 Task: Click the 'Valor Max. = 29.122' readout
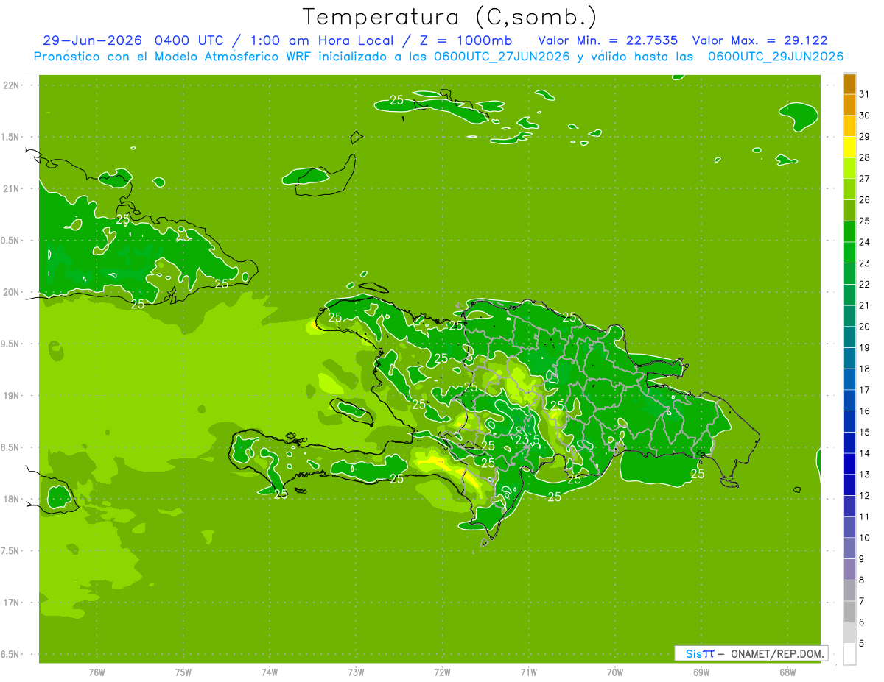click(x=760, y=40)
